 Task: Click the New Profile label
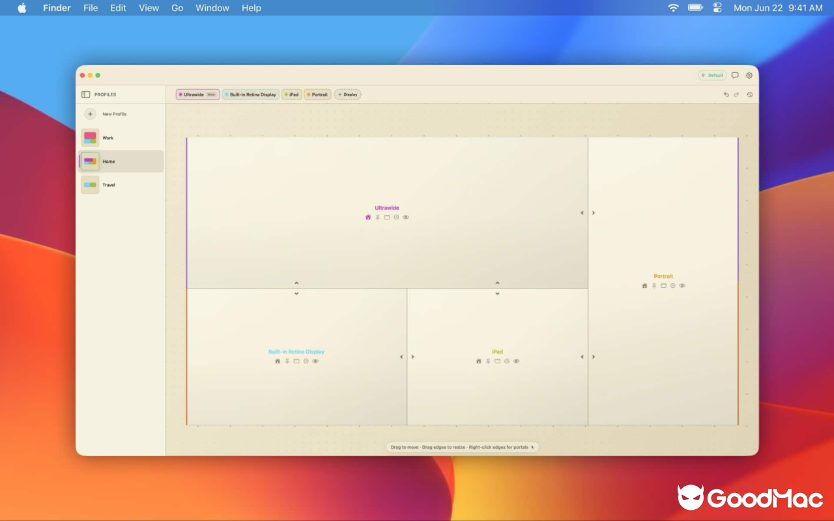(x=115, y=114)
